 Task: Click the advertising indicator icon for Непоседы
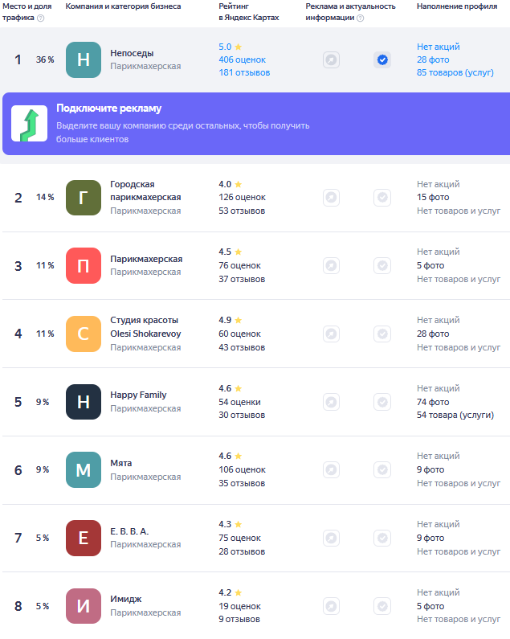point(332,60)
